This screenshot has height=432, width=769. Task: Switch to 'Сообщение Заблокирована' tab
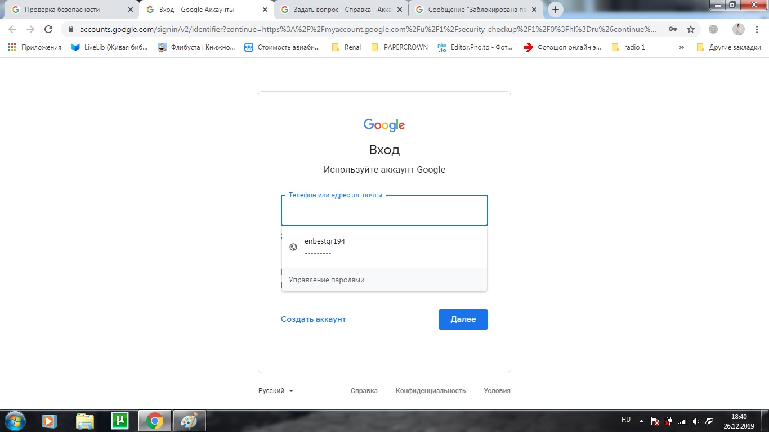(x=475, y=10)
